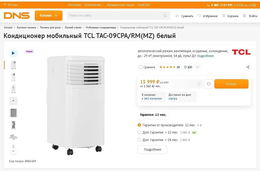Add product to favorites with heart button
Viewport: 260px width, 171px height.
tap(208, 84)
